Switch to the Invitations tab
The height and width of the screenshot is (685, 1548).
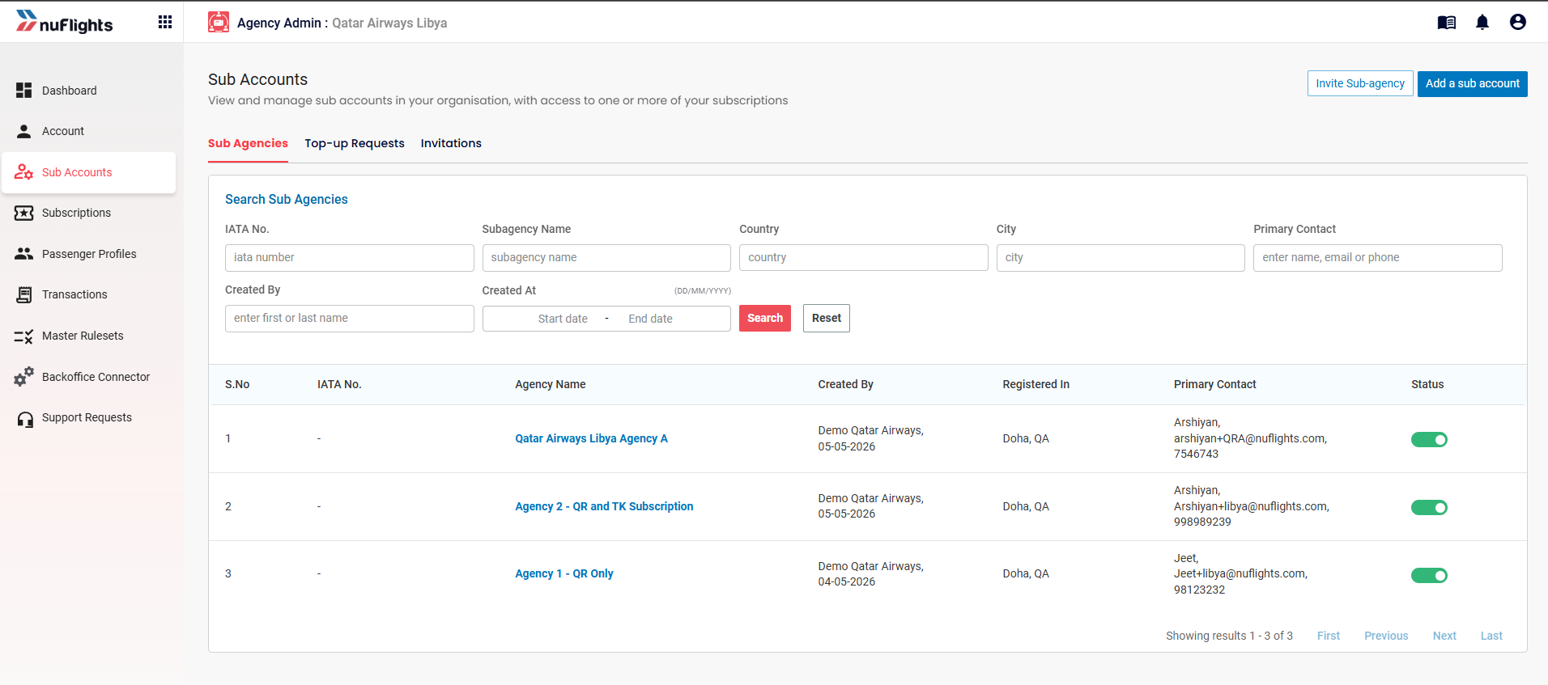click(451, 143)
